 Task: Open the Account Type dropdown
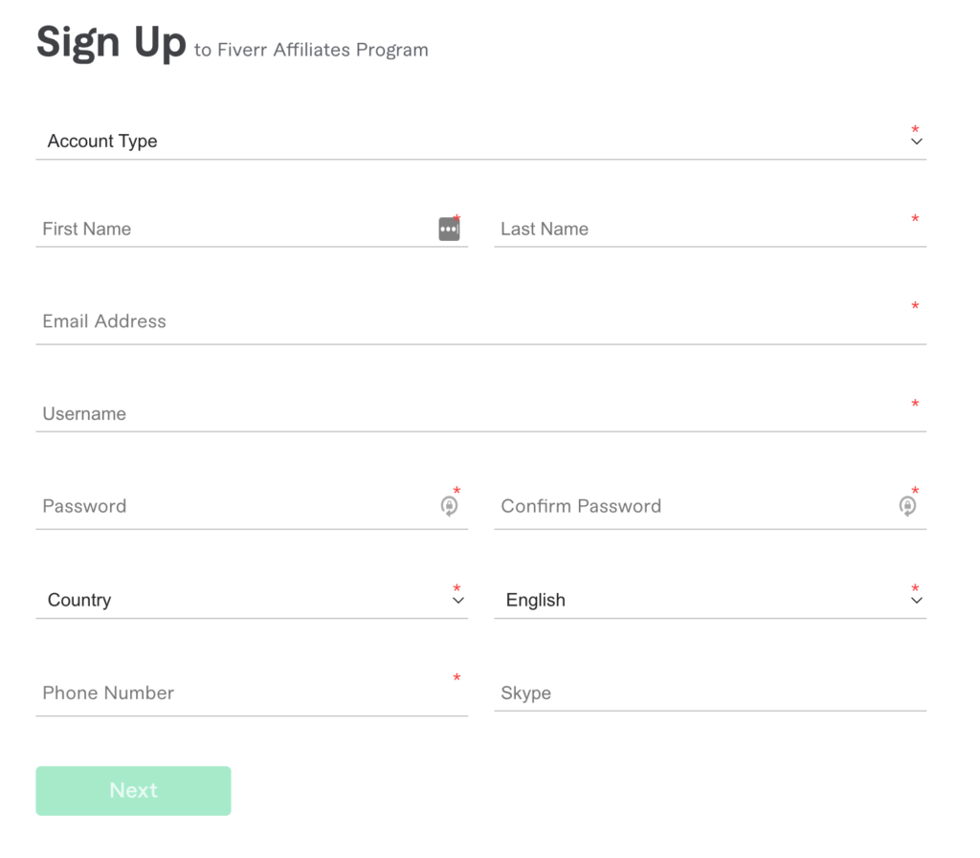click(479, 142)
